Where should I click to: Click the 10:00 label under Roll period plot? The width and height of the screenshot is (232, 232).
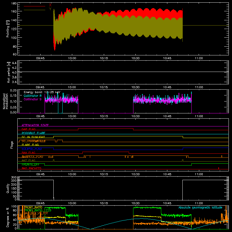pos(72,87)
